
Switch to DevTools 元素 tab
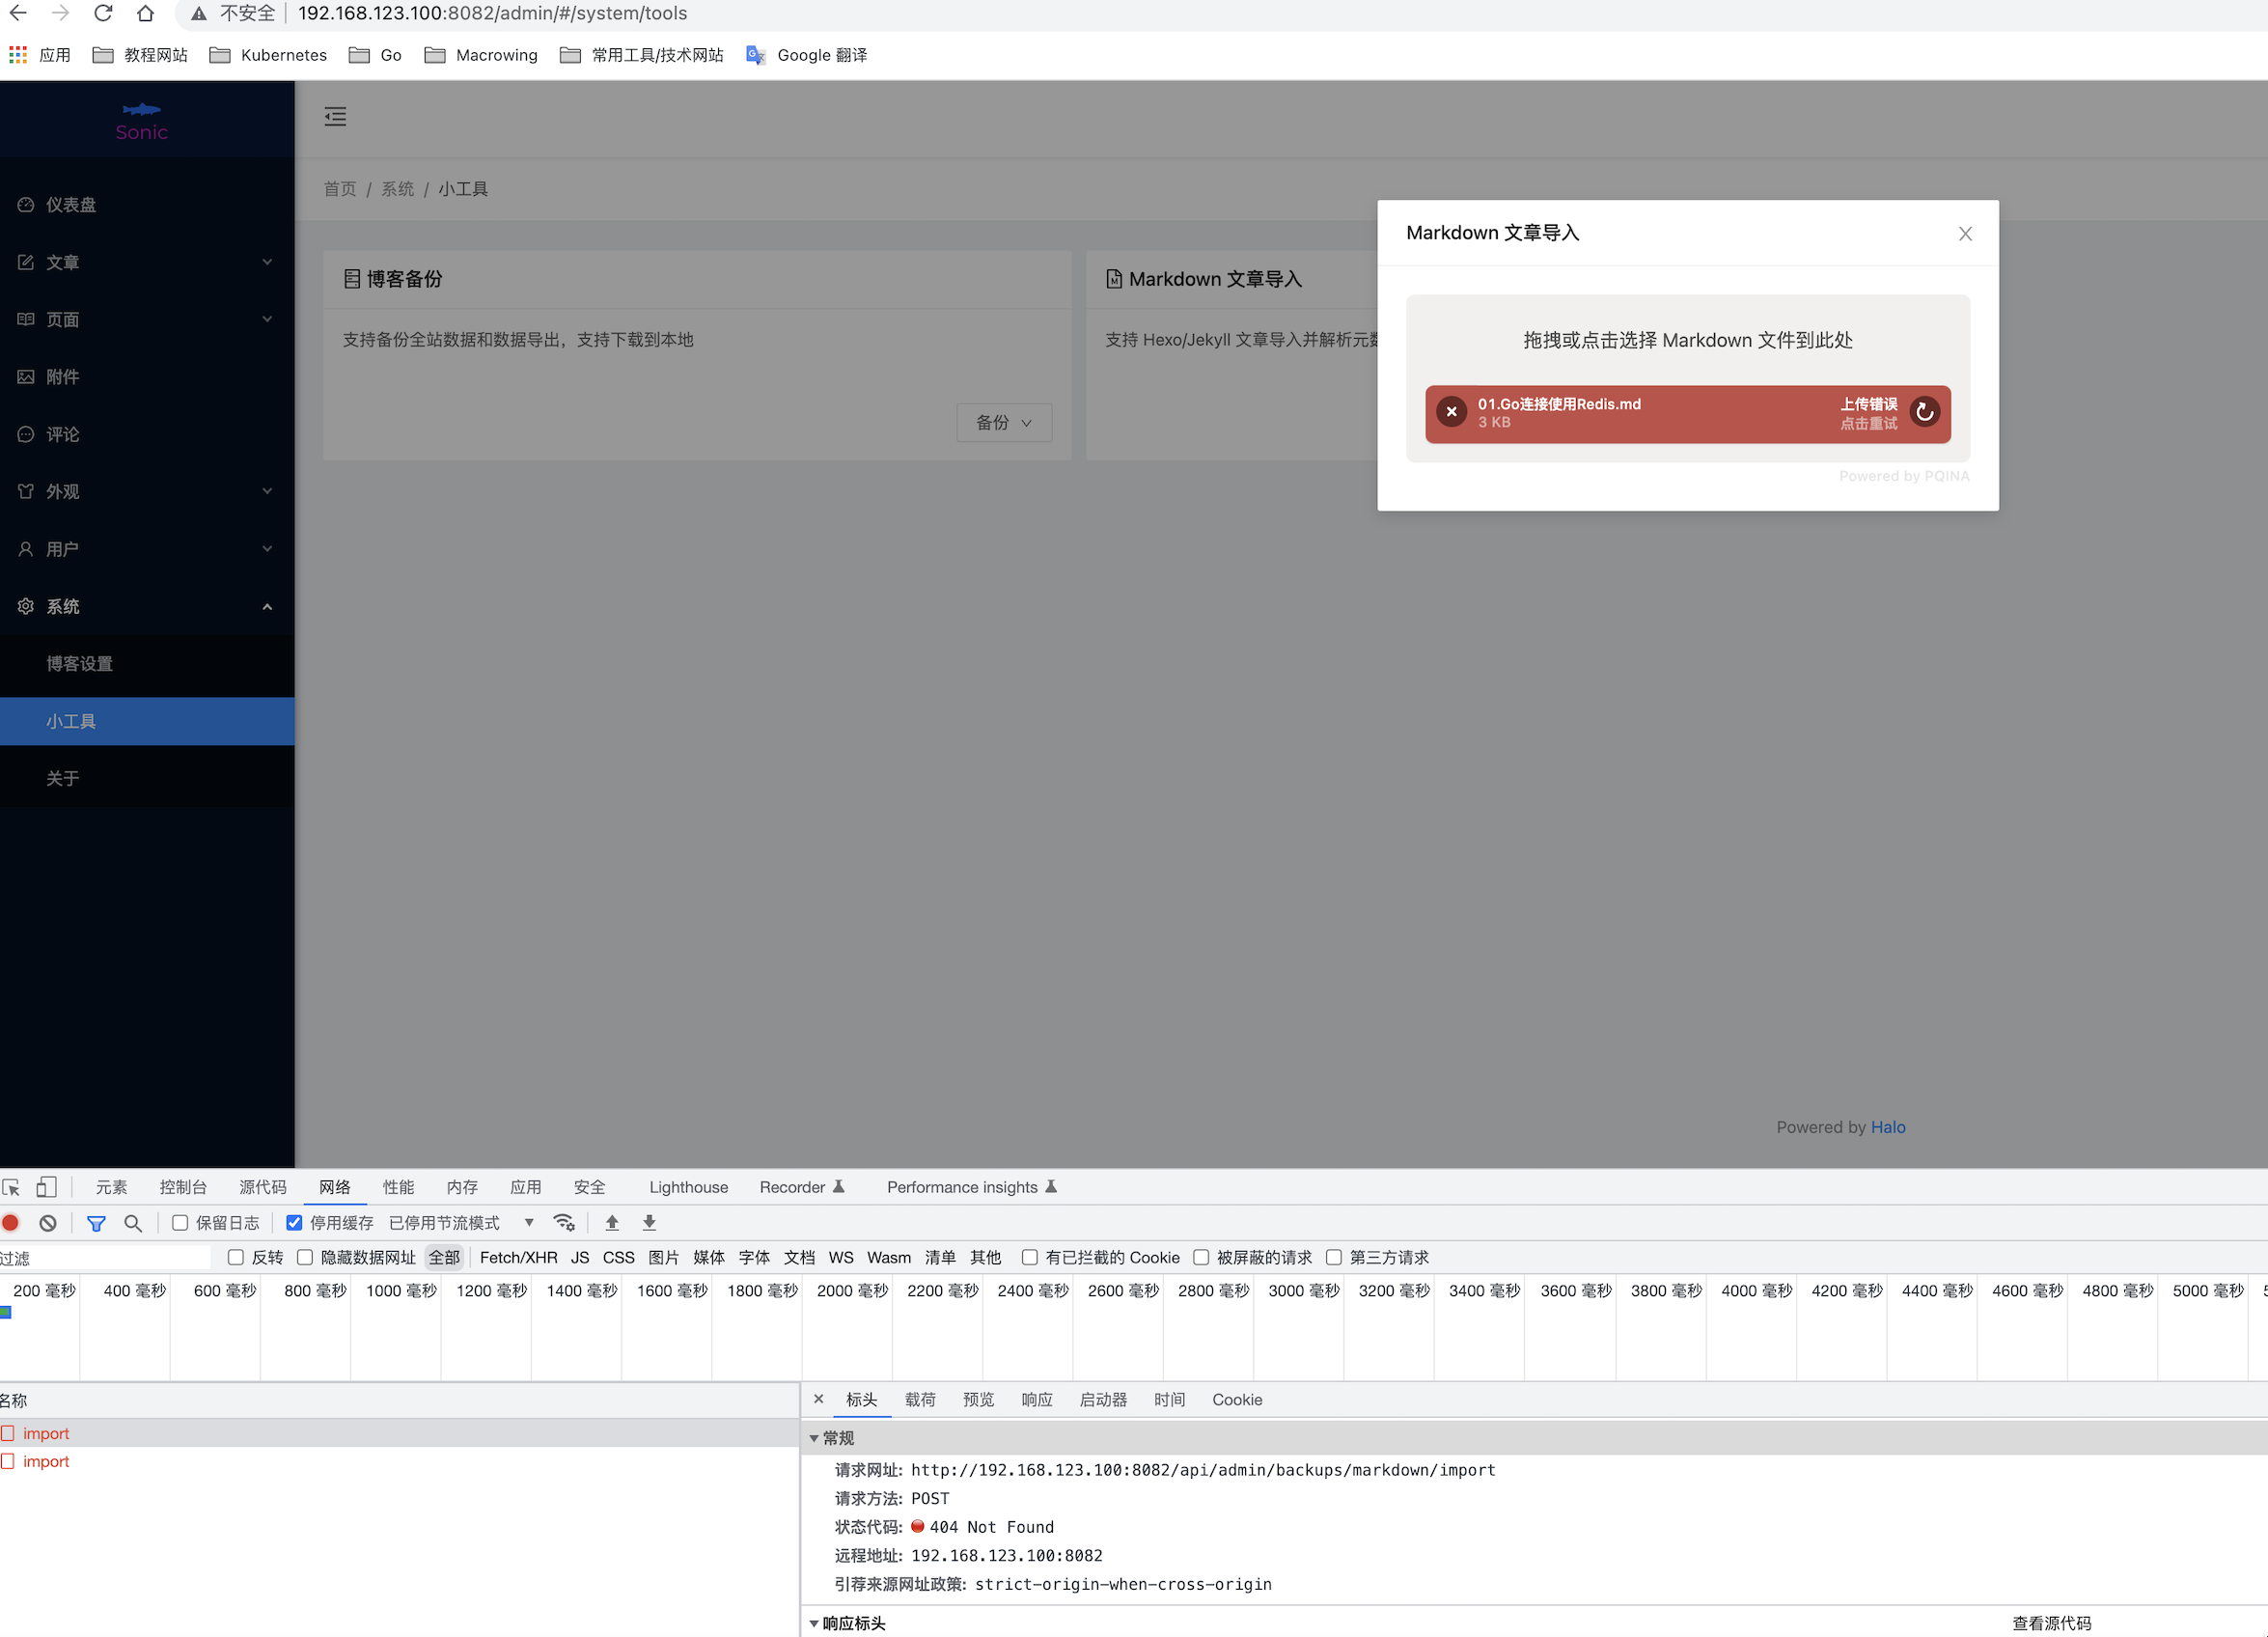click(x=111, y=1187)
